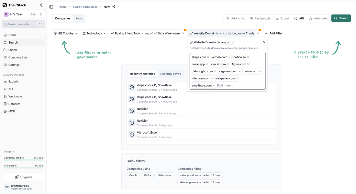Click Find people button
356x194 pixels.
point(260,18)
